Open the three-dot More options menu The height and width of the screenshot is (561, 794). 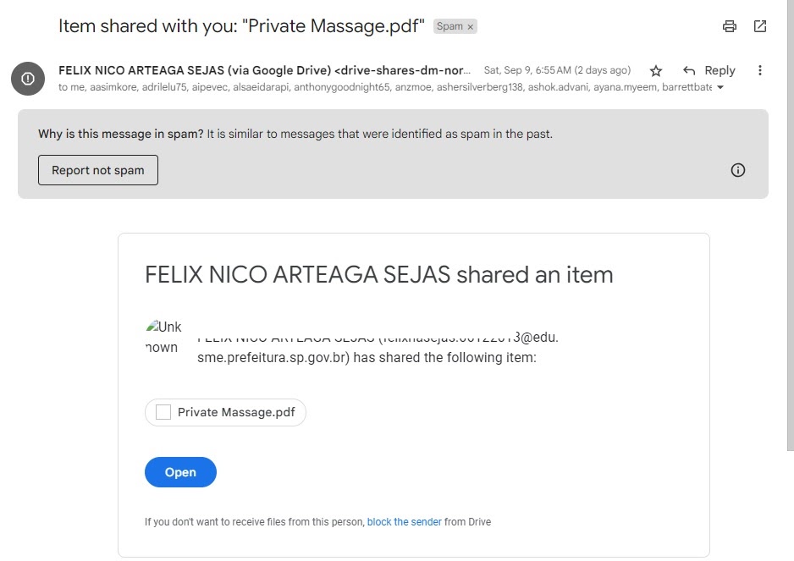pos(760,71)
